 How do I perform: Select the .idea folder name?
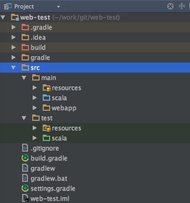[38, 38]
